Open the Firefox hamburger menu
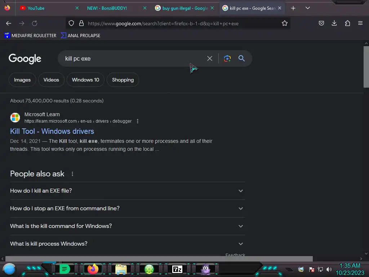 [x=360, y=23]
